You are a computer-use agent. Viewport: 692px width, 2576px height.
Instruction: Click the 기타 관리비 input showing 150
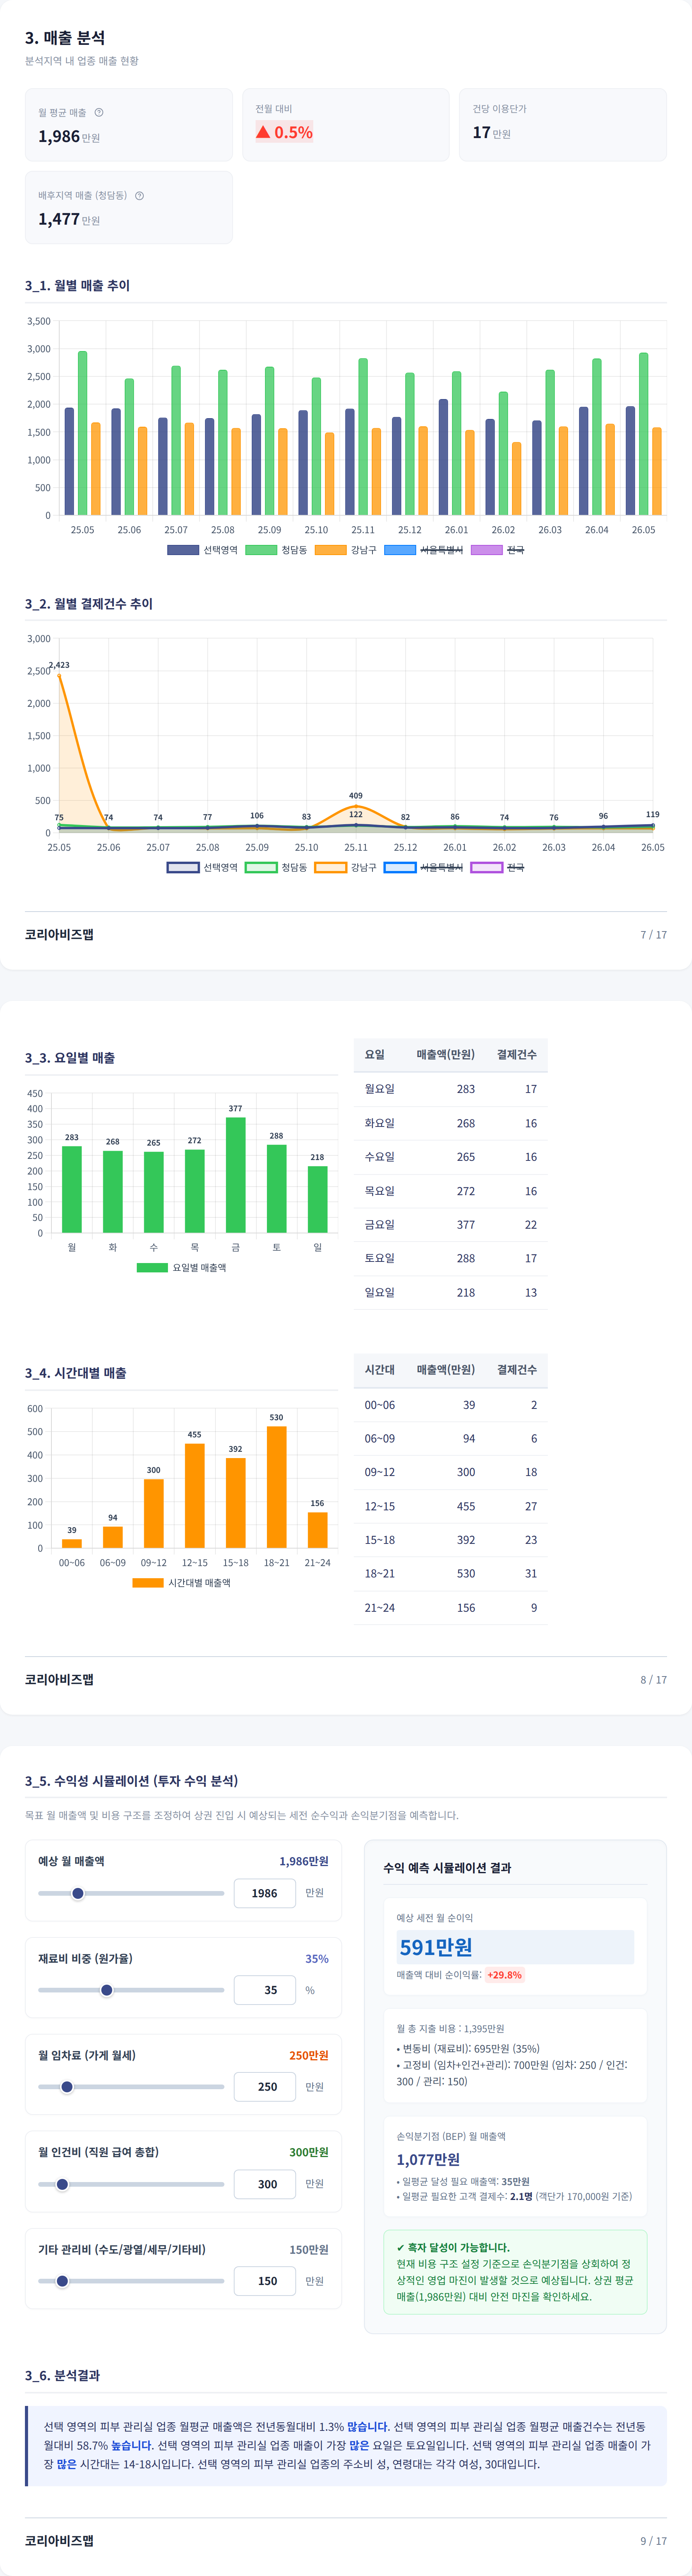coord(265,2281)
